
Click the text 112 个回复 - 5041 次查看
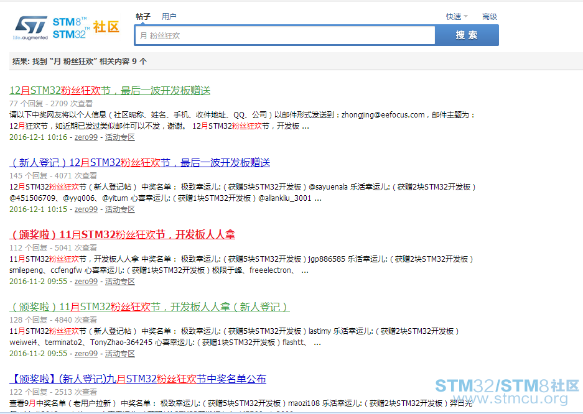pos(53,247)
